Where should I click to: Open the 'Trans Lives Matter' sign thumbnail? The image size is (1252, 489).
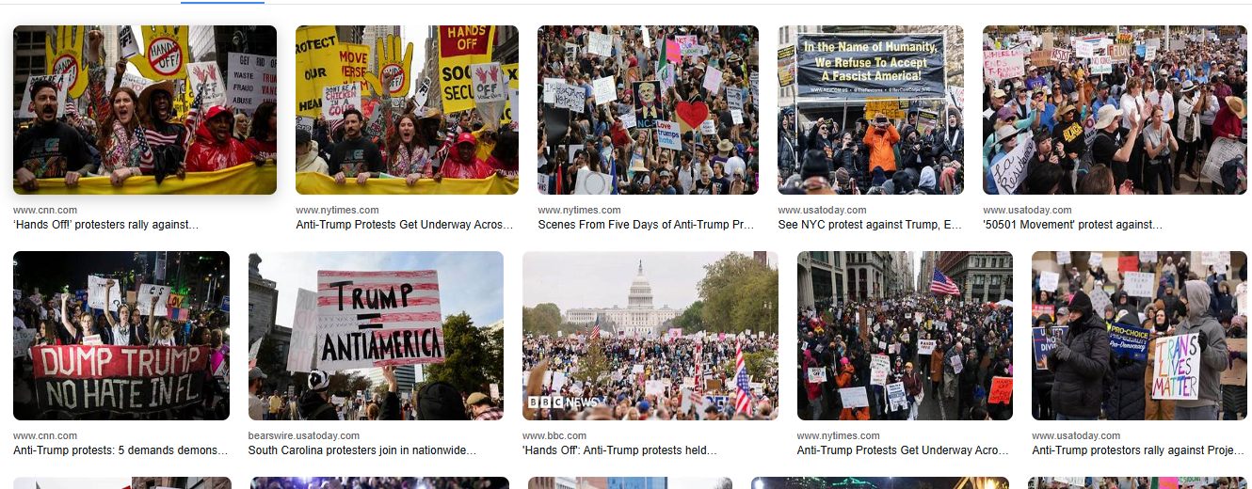point(1139,336)
